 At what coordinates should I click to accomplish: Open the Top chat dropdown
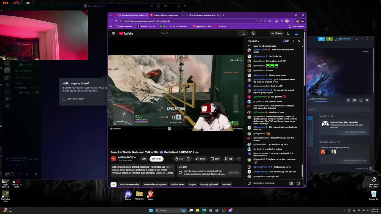[x=253, y=41]
